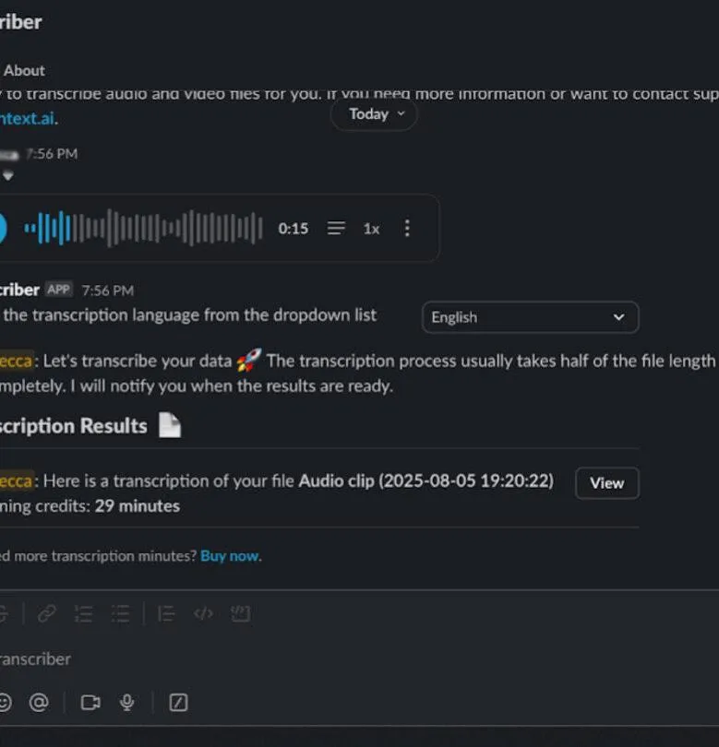This screenshot has height=747, width=719.
Task: Expand the English language dropdown
Action: click(x=530, y=317)
